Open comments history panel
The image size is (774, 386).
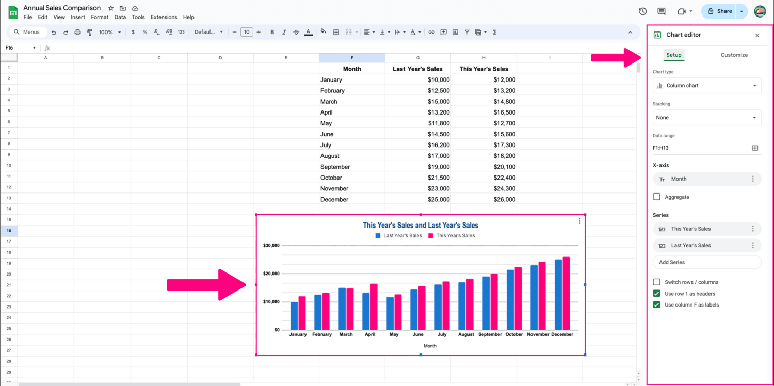[662, 11]
